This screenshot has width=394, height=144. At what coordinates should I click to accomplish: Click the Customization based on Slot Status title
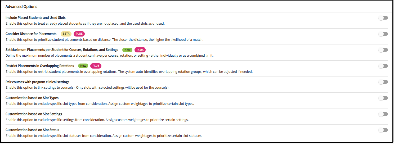32,130
